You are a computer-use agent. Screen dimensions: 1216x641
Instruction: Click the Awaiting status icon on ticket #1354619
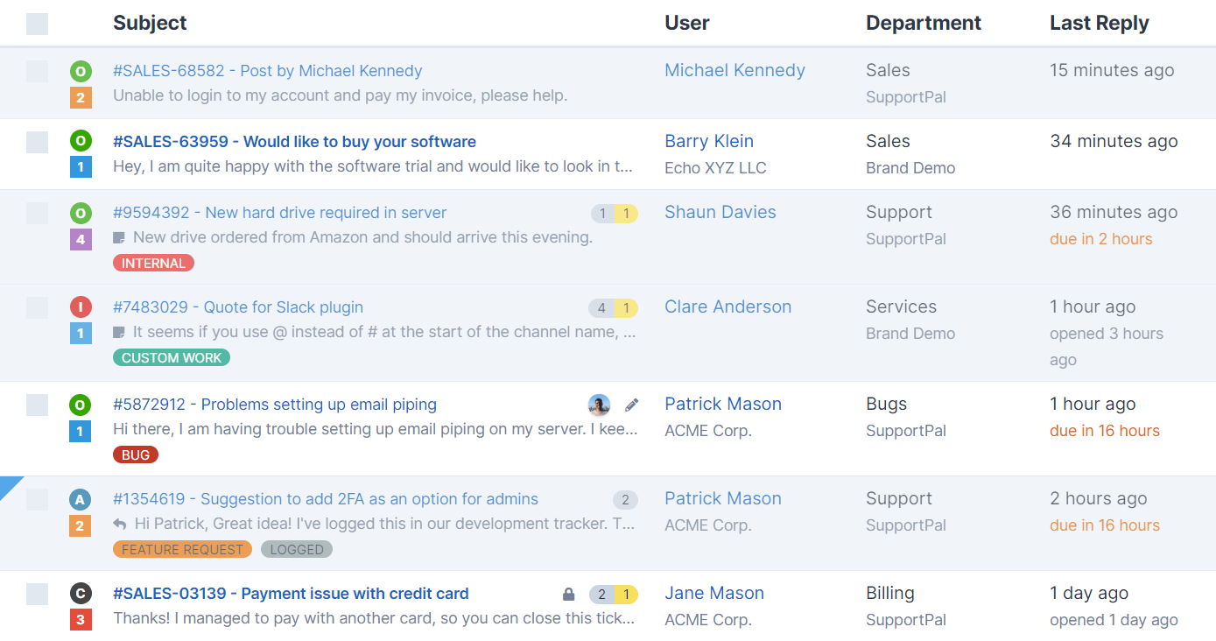81,497
